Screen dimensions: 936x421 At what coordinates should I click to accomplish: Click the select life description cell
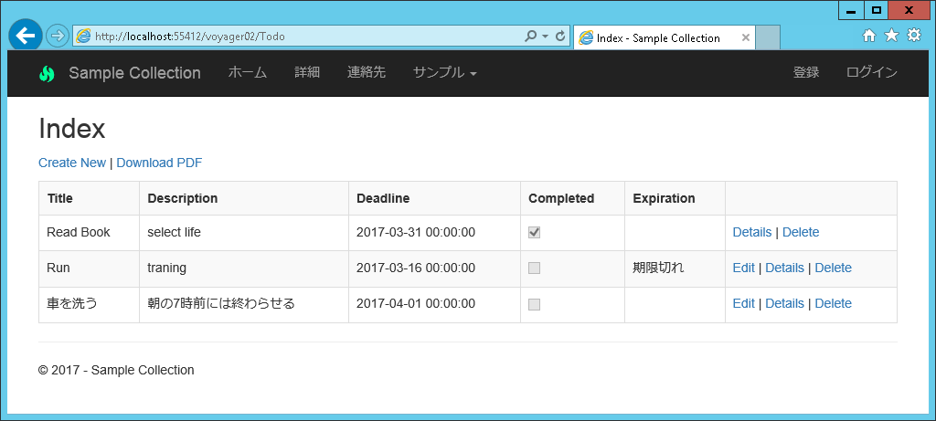[x=244, y=233]
